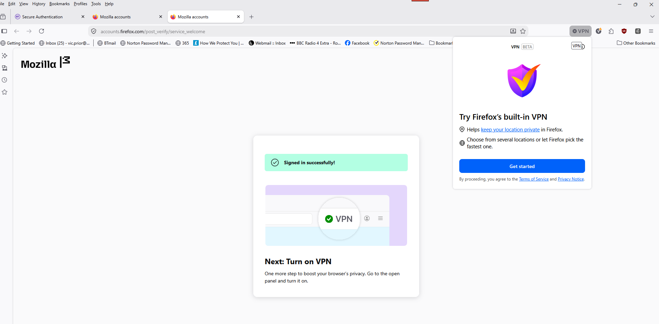Image resolution: width=659 pixels, height=324 pixels.
Task: Click the install tray icon in the address bar
Action: click(x=513, y=31)
